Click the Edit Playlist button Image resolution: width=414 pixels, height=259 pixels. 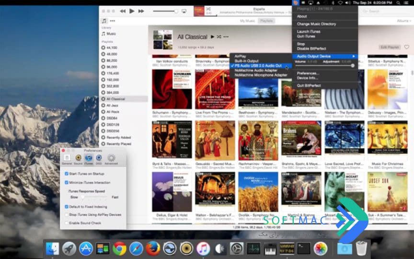click(x=390, y=47)
